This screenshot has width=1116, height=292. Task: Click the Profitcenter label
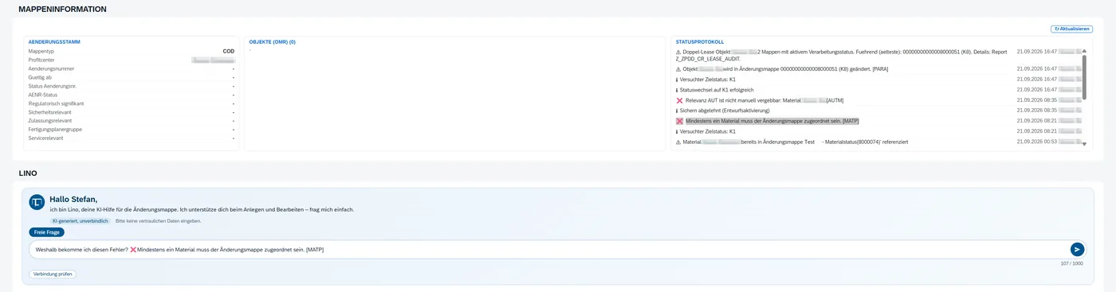(x=41, y=60)
